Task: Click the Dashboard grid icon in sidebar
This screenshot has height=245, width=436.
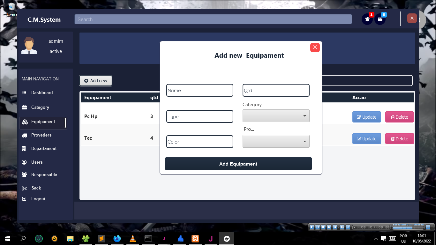Action: [24, 93]
